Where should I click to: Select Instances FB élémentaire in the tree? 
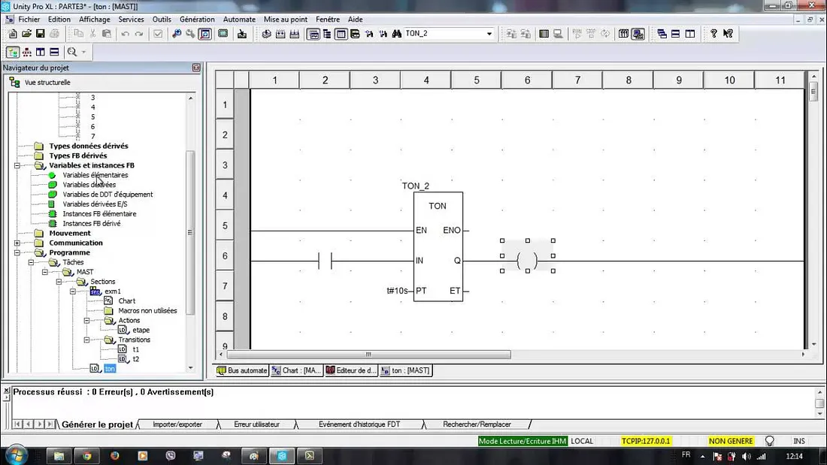pyautogui.click(x=99, y=214)
